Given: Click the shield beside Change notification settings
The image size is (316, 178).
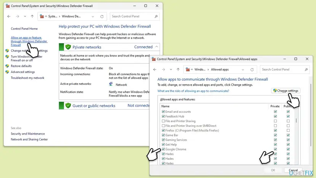Looking at the screenshot, I should (7, 50).
